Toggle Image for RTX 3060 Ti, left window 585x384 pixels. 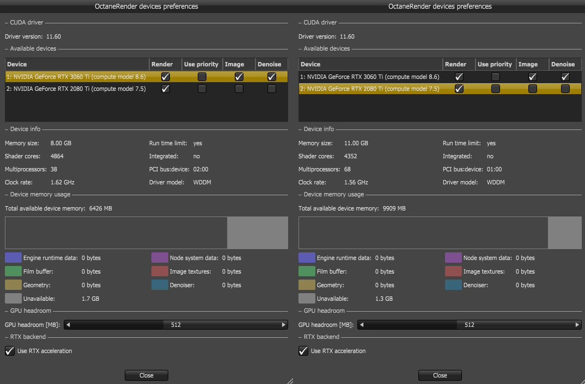239,77
